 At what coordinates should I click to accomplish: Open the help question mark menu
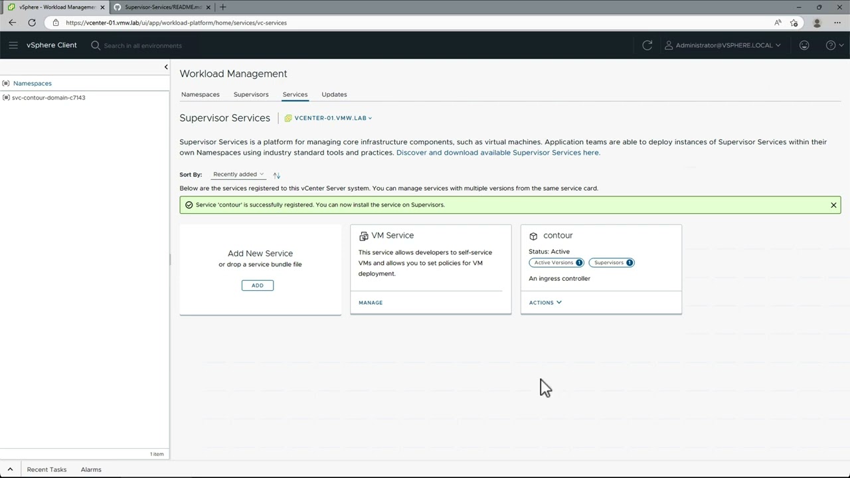(834, 45)
